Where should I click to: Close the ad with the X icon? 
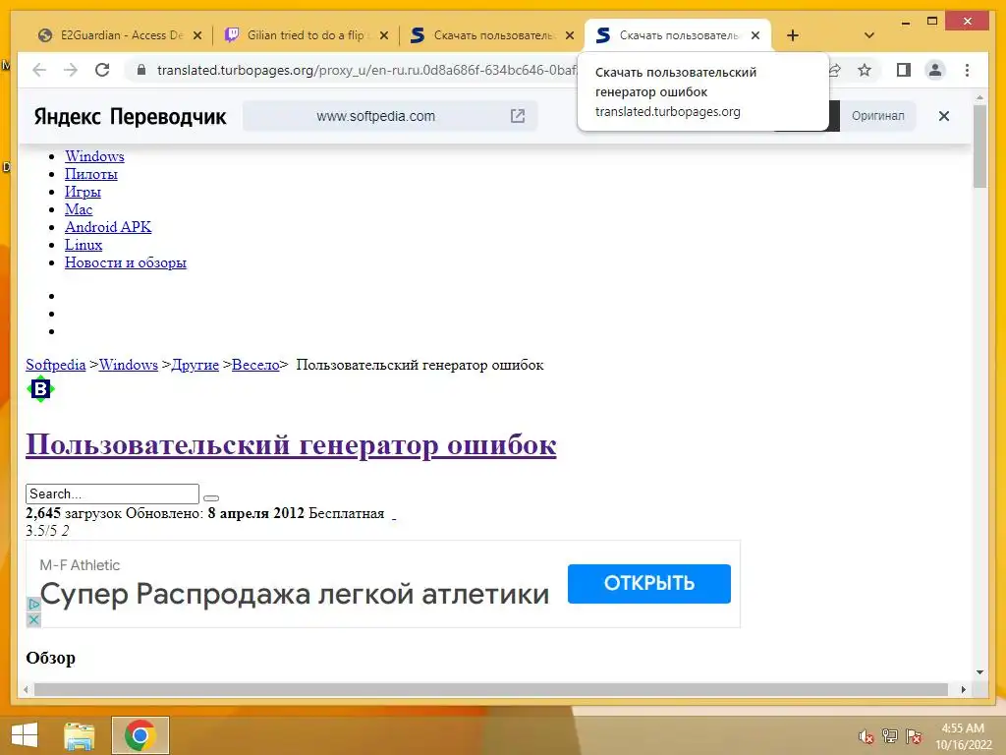coord(34,619)
